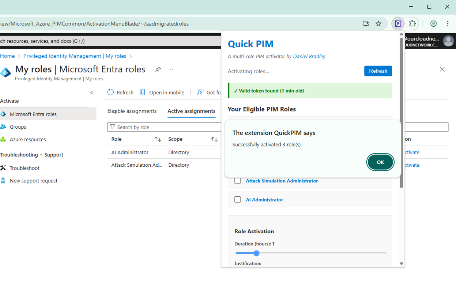Minimize the browser window
This screenshot has height=285, width=456.
click(x=411, y=7)
